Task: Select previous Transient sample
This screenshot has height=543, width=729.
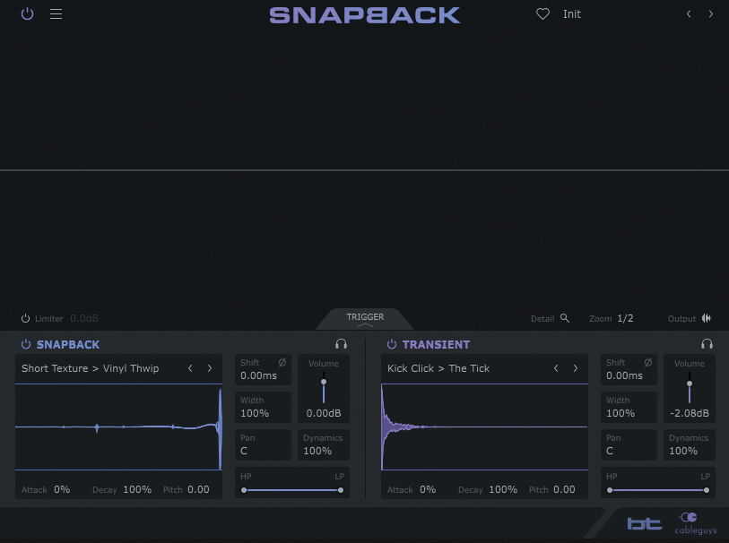Action: (556, 368)
